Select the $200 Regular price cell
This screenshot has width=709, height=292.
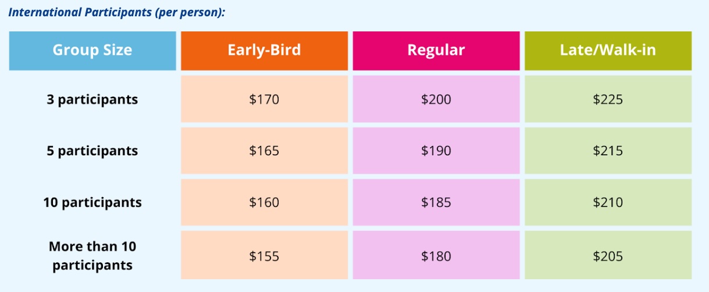pyautogui.click(x=436, y=99)
